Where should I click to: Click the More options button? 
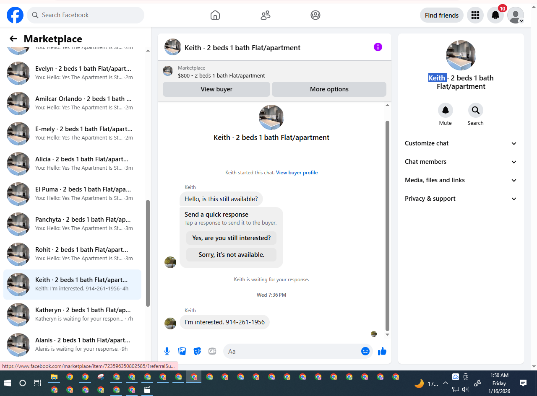[x=329, y=89]
